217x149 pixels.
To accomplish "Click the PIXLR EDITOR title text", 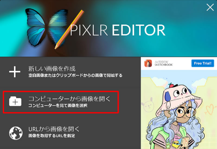I will [118, 30].
